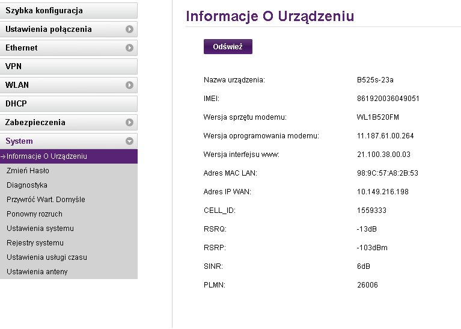Expand the Ustawienia połączenia arrow icon
This screenshot has width=461, height=329.
point(129,29)
